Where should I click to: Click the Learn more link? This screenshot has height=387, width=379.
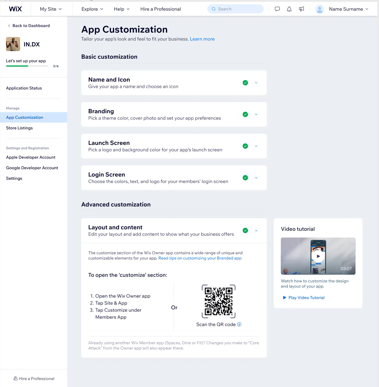[202, 39]
